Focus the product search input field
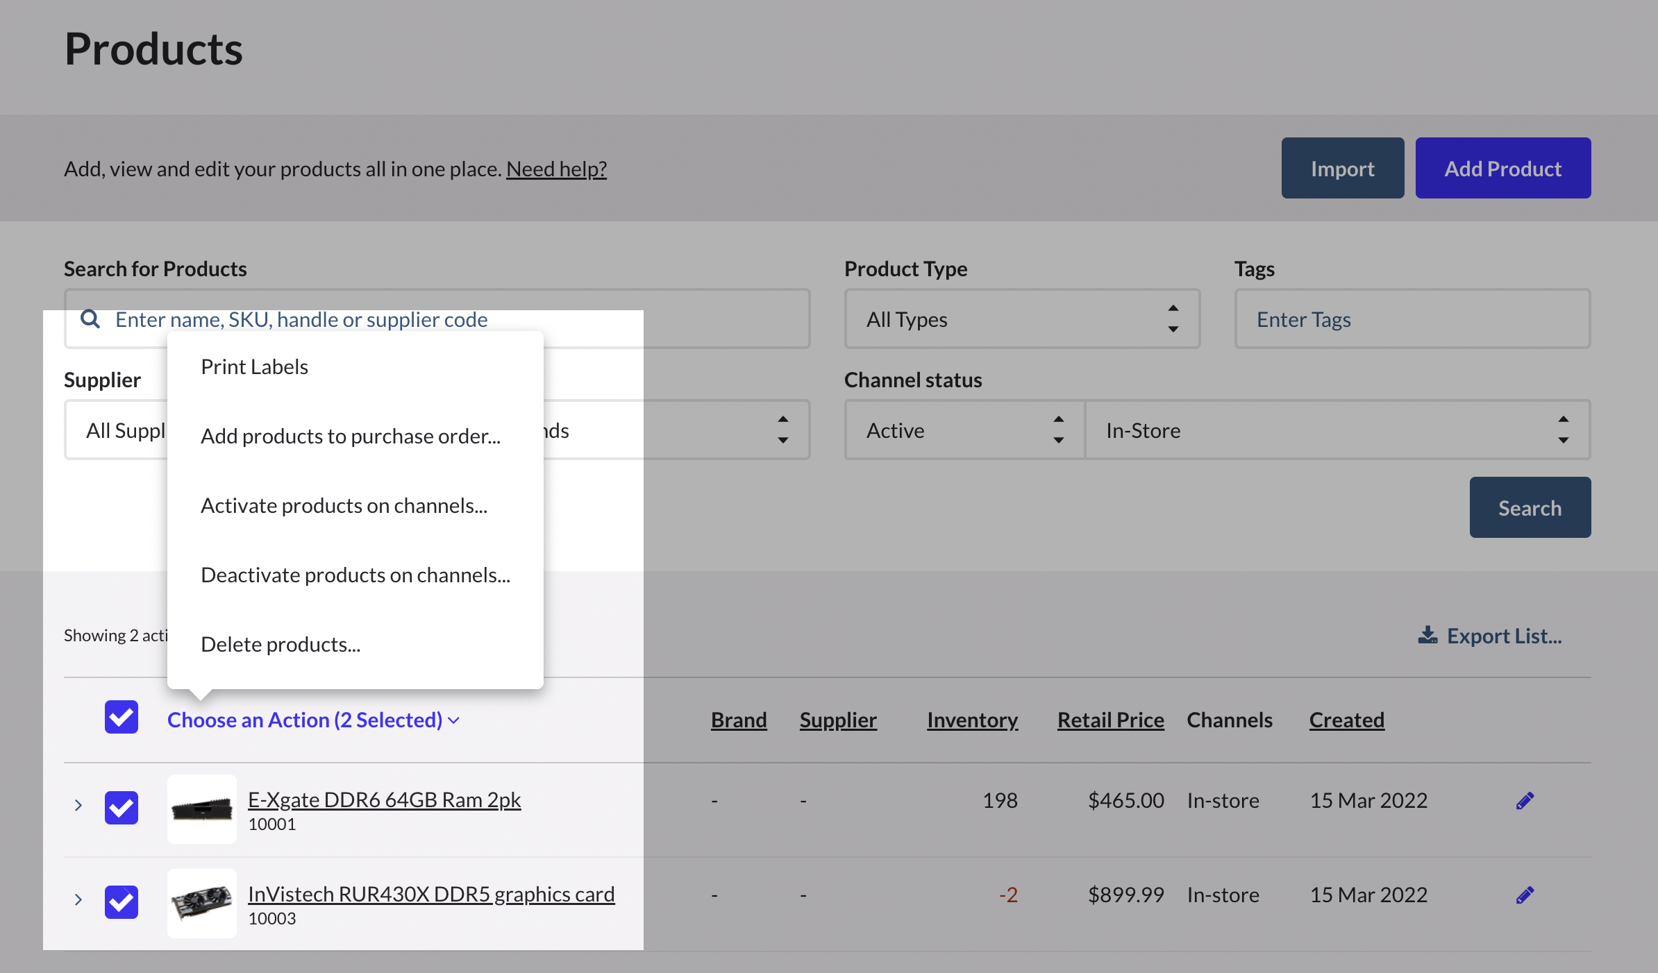The height and width of the screenshot is (973, 1658). tap(437, 319)
